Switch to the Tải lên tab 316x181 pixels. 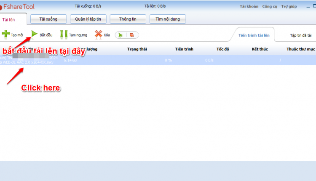[8, 19]
